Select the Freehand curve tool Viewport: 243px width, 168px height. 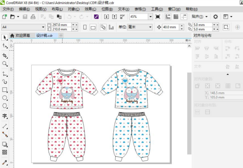(5, 74)
